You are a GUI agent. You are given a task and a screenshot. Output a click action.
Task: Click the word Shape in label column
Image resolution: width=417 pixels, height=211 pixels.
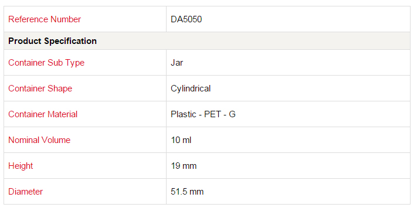(x=60, y=89)
